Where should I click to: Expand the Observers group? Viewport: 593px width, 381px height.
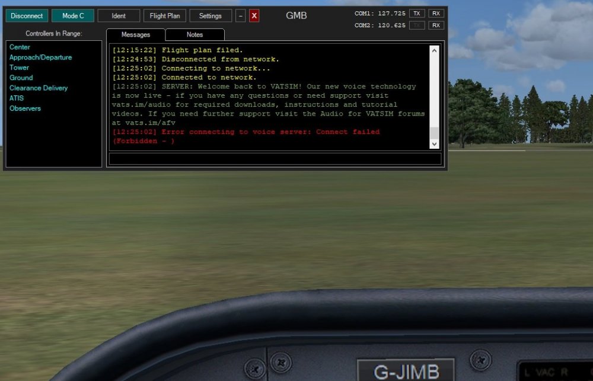point(25,108)
